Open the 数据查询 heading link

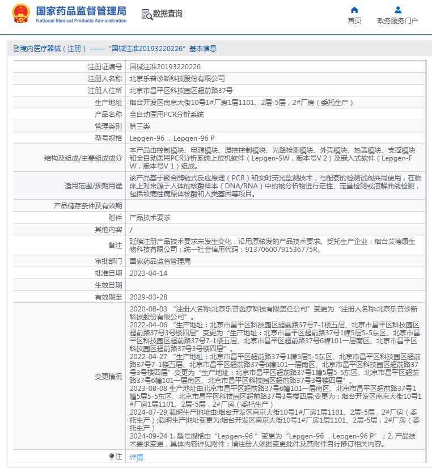[x=167, y=14]
